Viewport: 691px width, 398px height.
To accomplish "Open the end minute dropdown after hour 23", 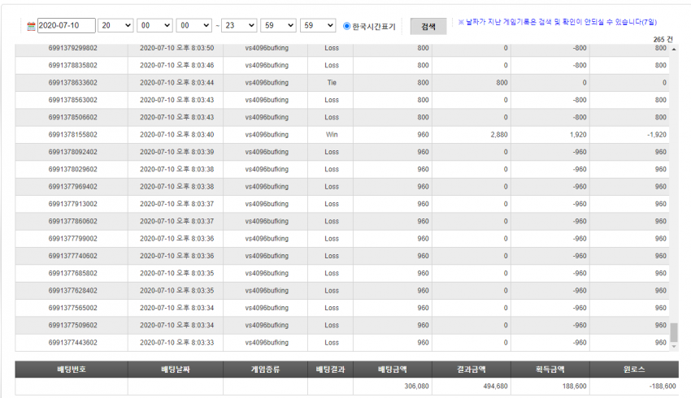I will (278, 25).
